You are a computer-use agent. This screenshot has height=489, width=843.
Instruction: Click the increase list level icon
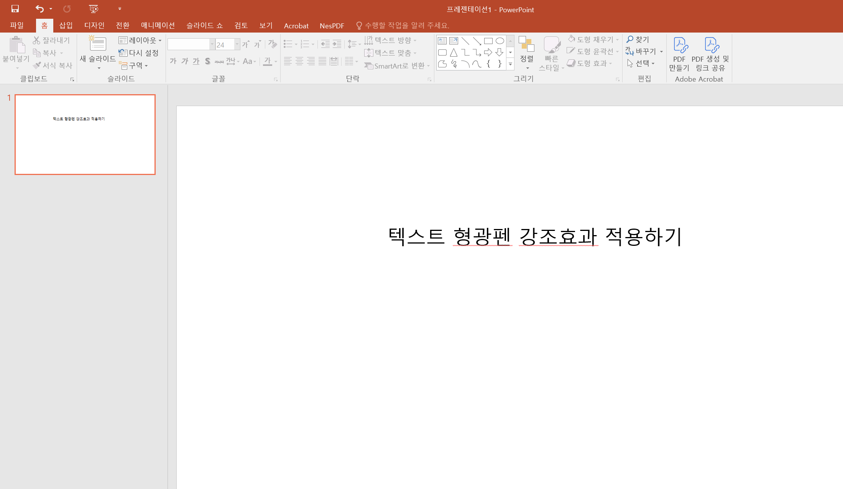337,44
